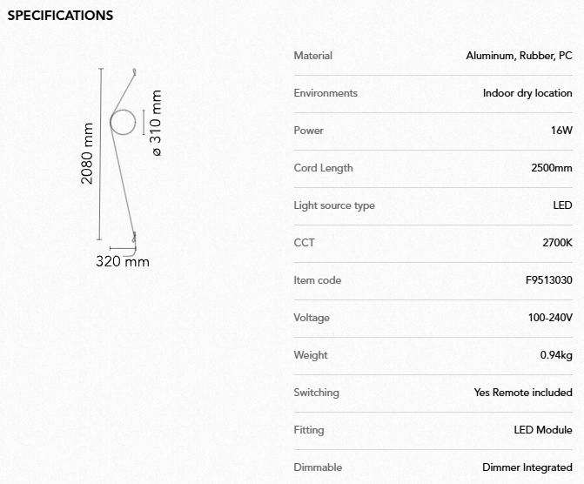Viewport: 584px width, 484px height.
Task: Select the 2700K CCT value
Action: [x=557, y=243]
